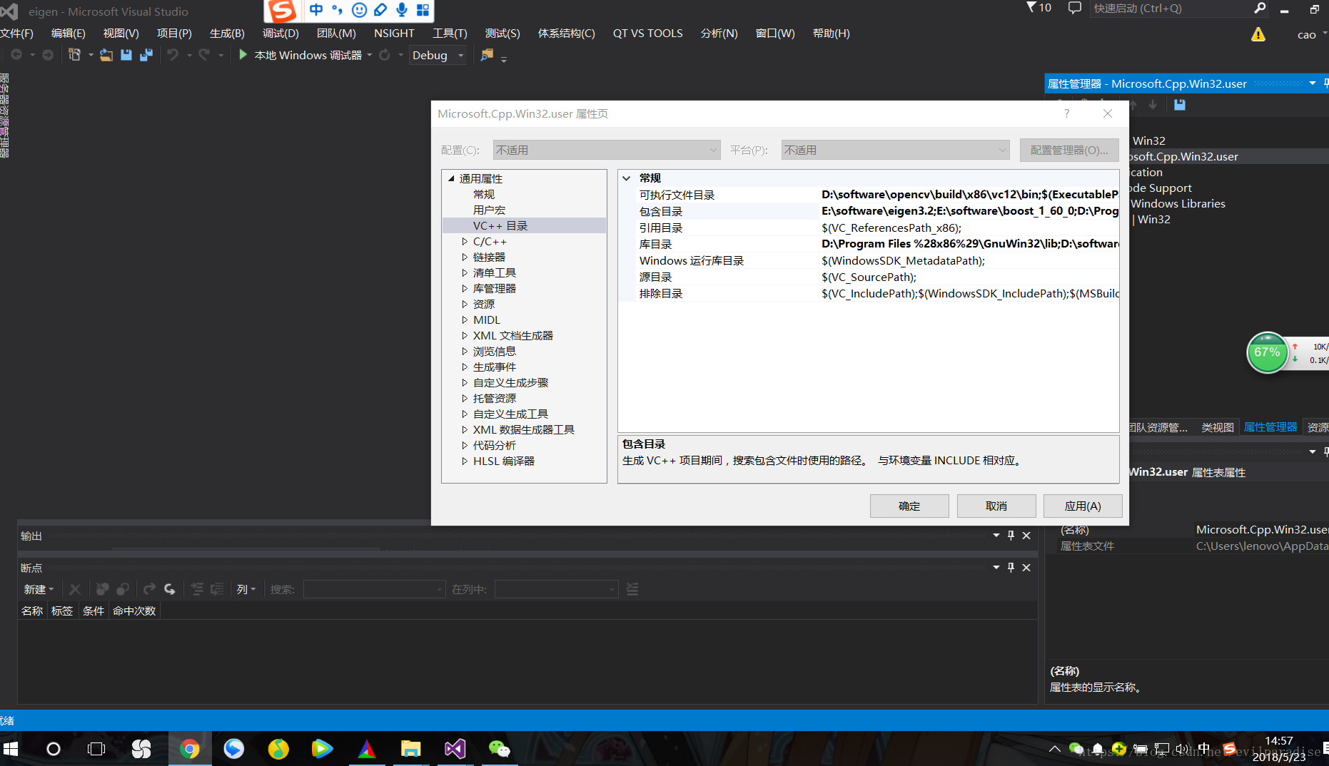The width and height of the screenshot is (1329, 766).
Task: Pin the Output panel
Action: tap(1011, 535)
